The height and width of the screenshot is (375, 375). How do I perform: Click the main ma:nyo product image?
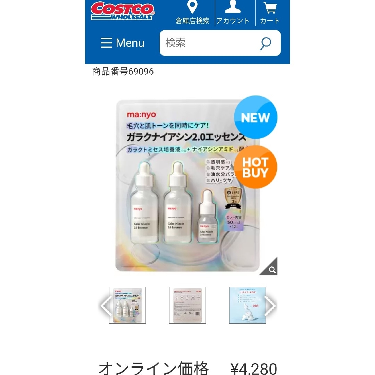tap(187, 185)
